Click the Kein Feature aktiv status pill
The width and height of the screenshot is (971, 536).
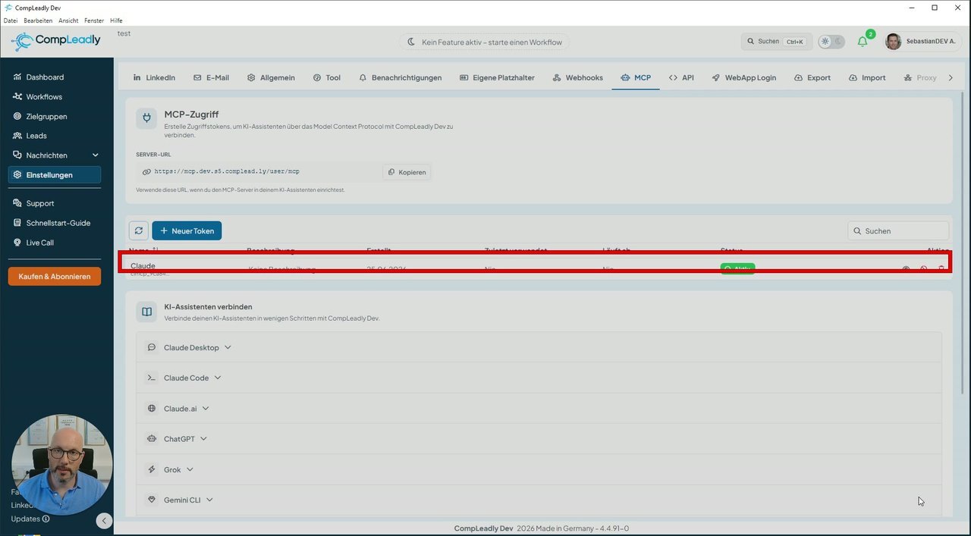tap(484, 42)
